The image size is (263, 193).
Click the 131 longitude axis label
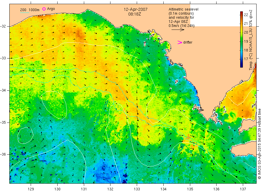[x=84, y=189]
